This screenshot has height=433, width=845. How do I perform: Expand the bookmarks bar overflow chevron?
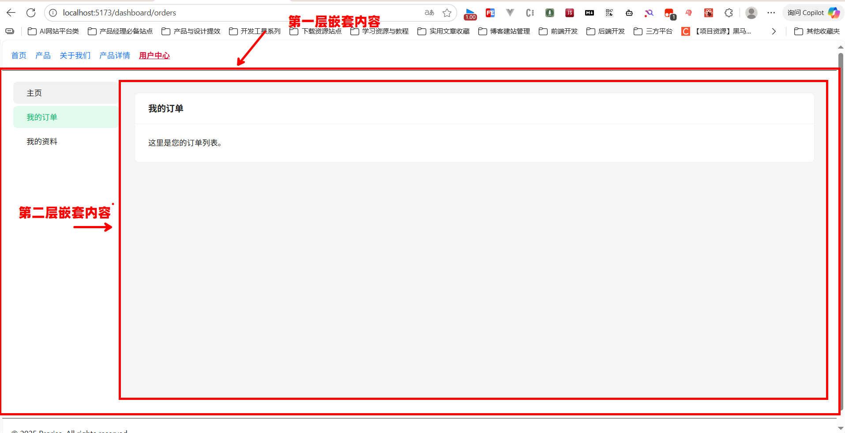[x=774, y=31]
